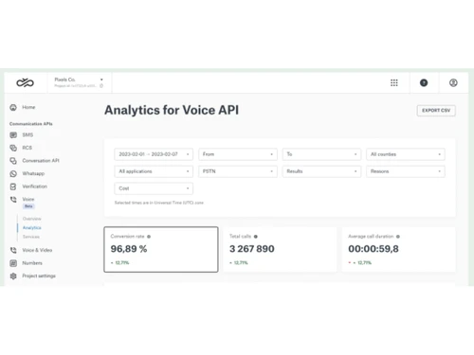Click the Voice phone icon in sidebar
The height and width of the screenshot is (355, 474).
[13, 200]
